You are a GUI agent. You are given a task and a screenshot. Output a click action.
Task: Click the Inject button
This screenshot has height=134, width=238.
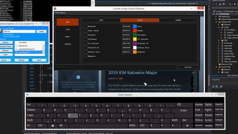click(39, 60)
